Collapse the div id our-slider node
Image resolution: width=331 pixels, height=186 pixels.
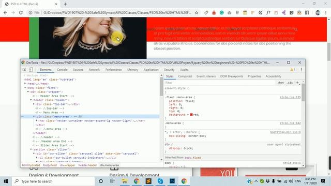point(34,153)
